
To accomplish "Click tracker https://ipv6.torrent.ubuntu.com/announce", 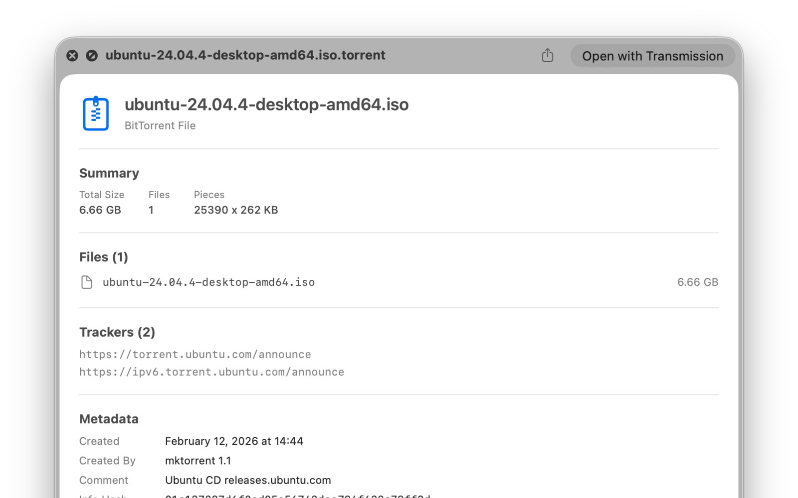I will click(x=211, y=372).
